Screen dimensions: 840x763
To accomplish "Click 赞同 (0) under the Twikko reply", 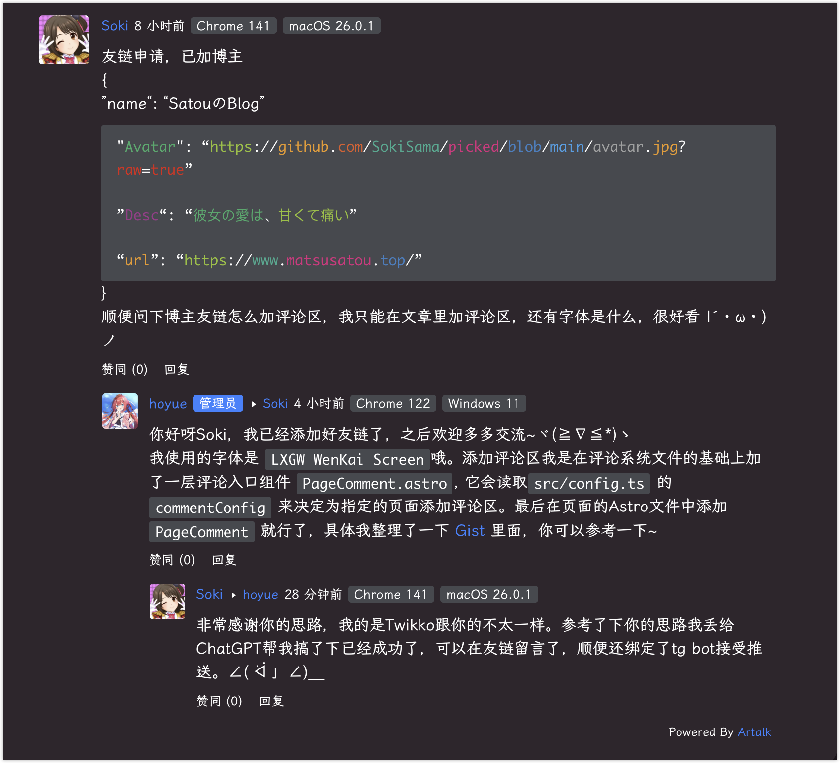I will [x=219, y=701].
